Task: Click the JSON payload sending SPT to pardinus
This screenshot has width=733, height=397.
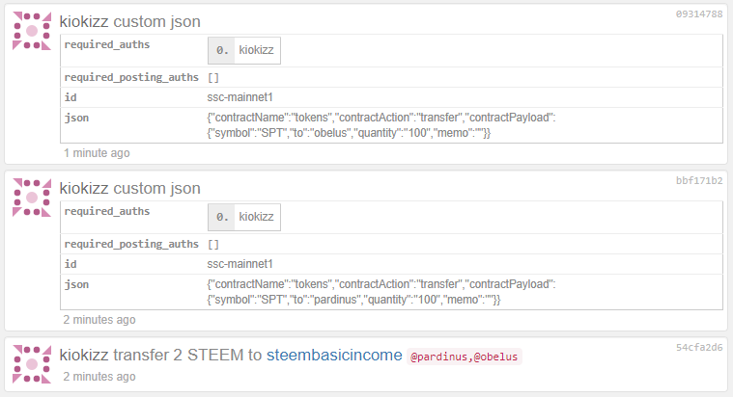Action: coord(381,291)
